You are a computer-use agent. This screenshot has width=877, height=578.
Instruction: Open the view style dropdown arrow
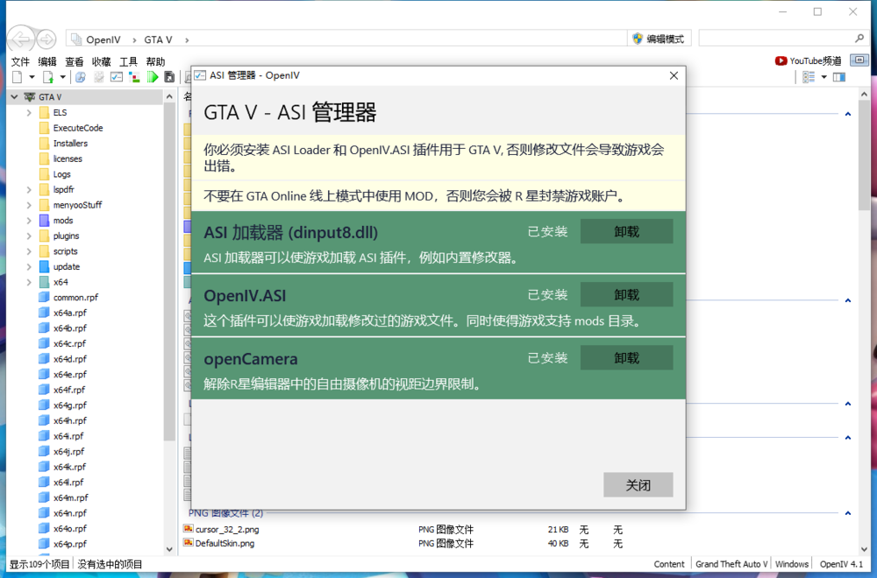click(x=824, y=76)
